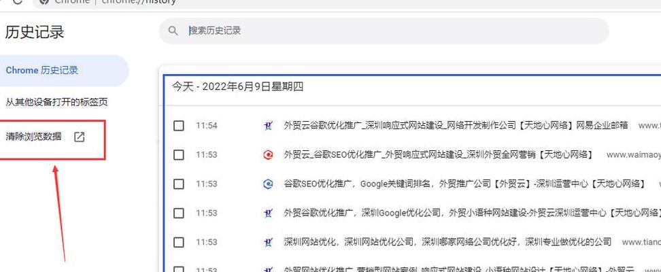
Task: Click the red favicon of 外贸云_谷歌SEO优化推广 entry
Action: point(268,155)
